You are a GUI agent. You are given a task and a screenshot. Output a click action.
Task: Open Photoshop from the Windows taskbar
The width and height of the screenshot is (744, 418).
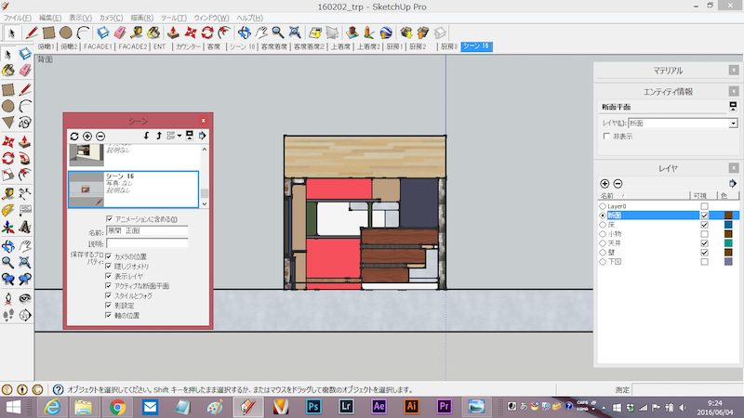313,407
